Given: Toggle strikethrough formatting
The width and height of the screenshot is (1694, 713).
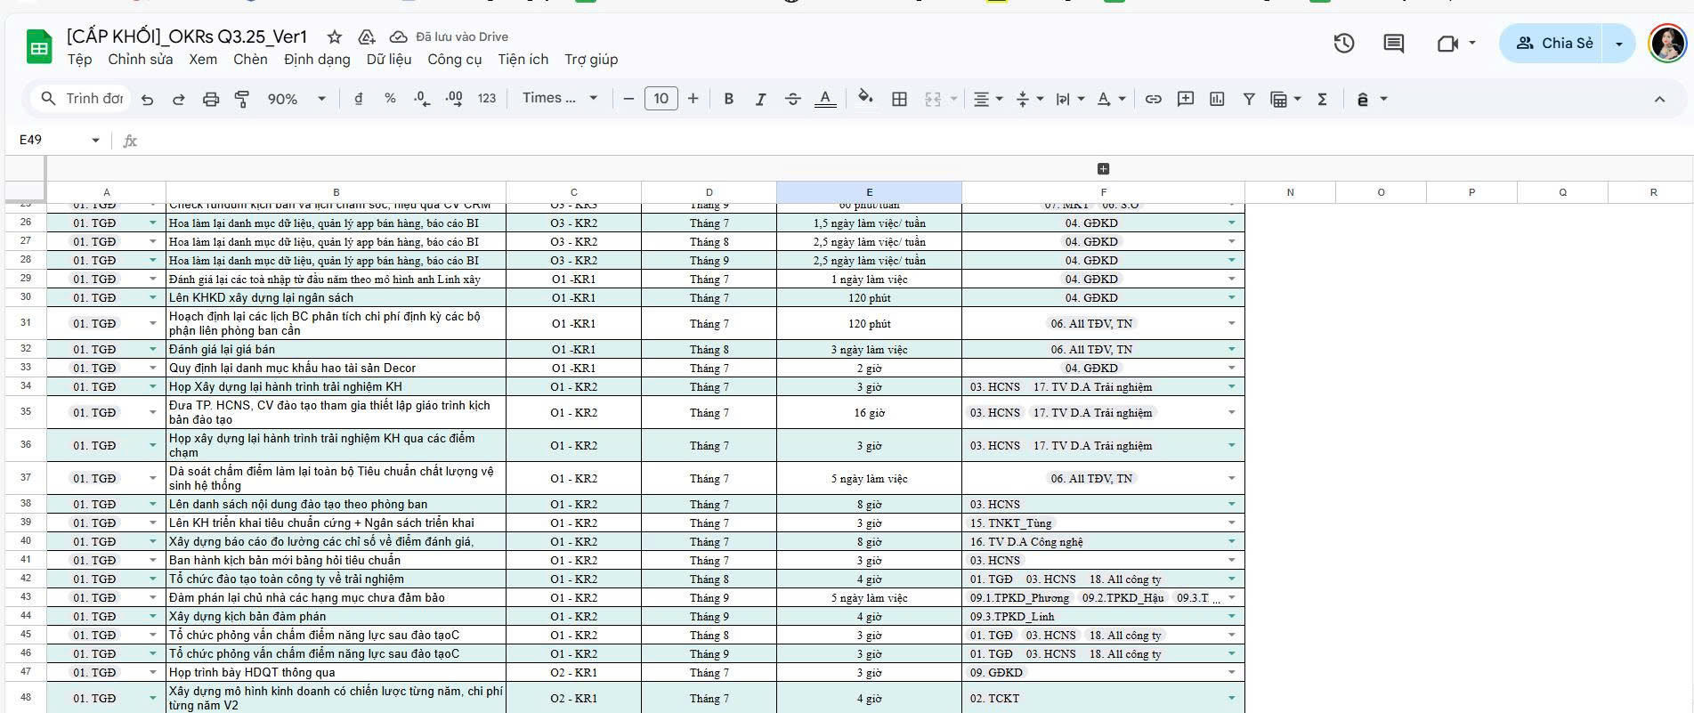Looking at the screenshot, I should [792, 99].
